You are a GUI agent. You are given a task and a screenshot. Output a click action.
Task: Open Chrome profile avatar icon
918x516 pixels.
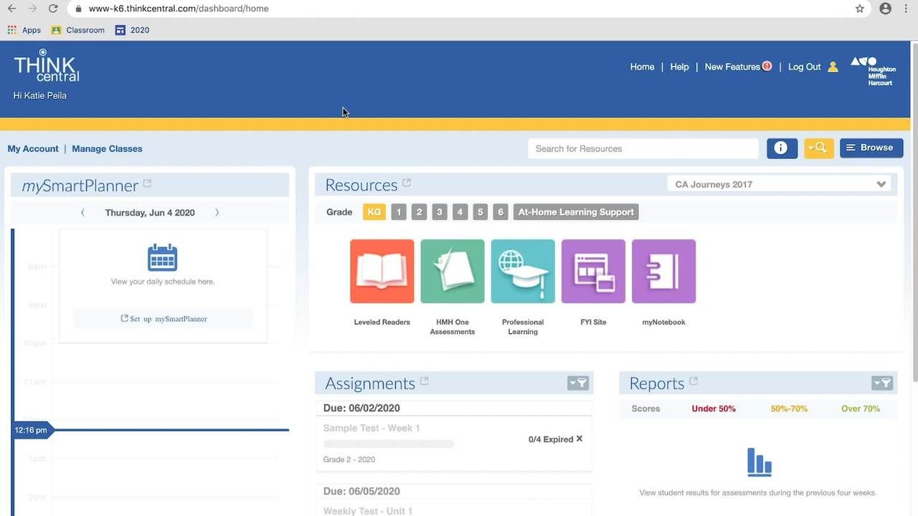tap(886, 9)
